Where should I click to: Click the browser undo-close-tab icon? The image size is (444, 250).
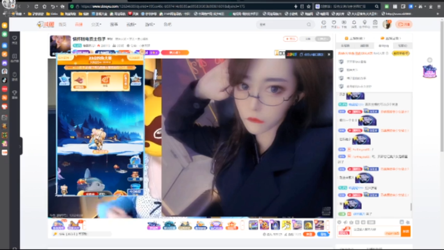pyautogui.click(x=53, y=6)
